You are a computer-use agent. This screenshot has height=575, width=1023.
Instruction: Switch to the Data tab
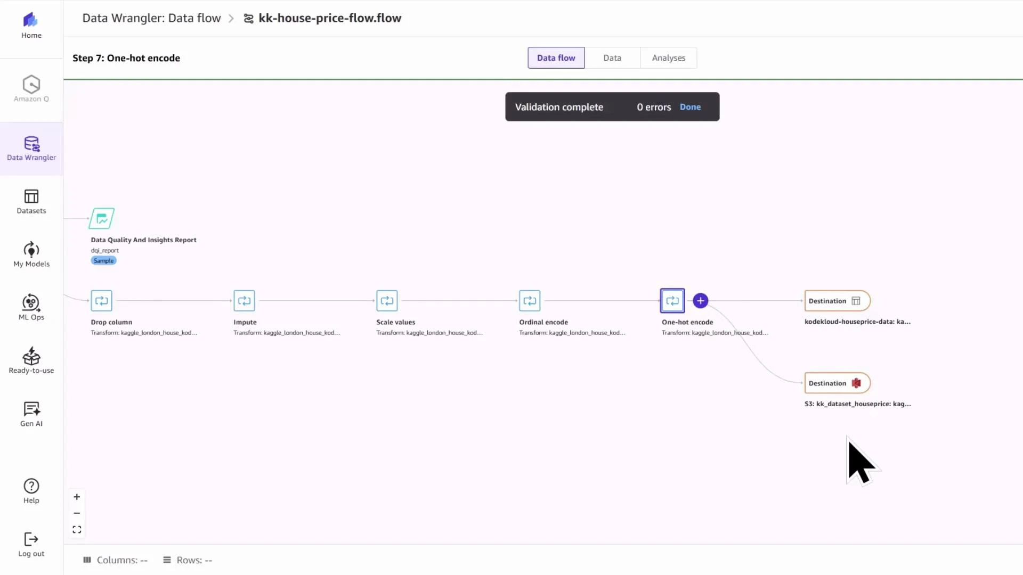(x=612, y=57)
